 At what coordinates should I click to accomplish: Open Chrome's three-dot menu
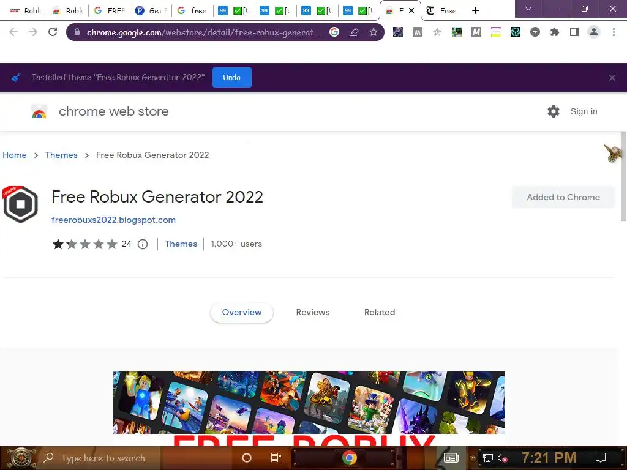tap(614, 32)
